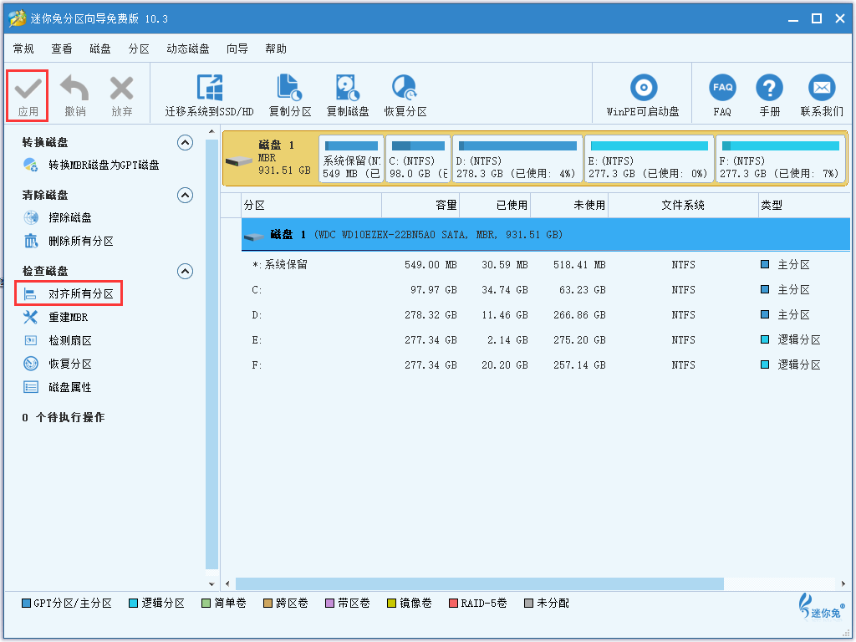Viewport: 856px width, 642px height.
Task: Click the 应用 (Apply) checkmark icon
Action: 28,89
